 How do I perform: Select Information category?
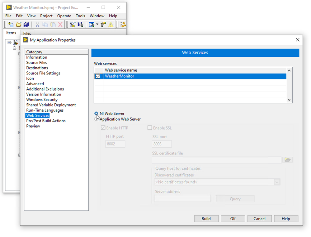37,57
